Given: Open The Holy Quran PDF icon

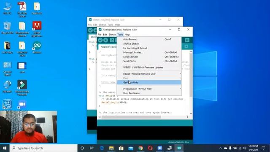Looking at the screenshot, I should tap(22, 9).
